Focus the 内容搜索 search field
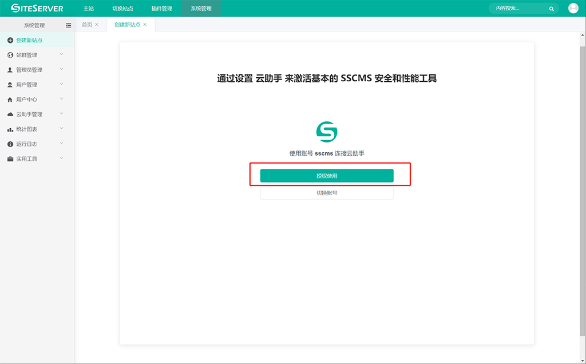Viewport: 586px width, 364px height. [x=518, y=9]
